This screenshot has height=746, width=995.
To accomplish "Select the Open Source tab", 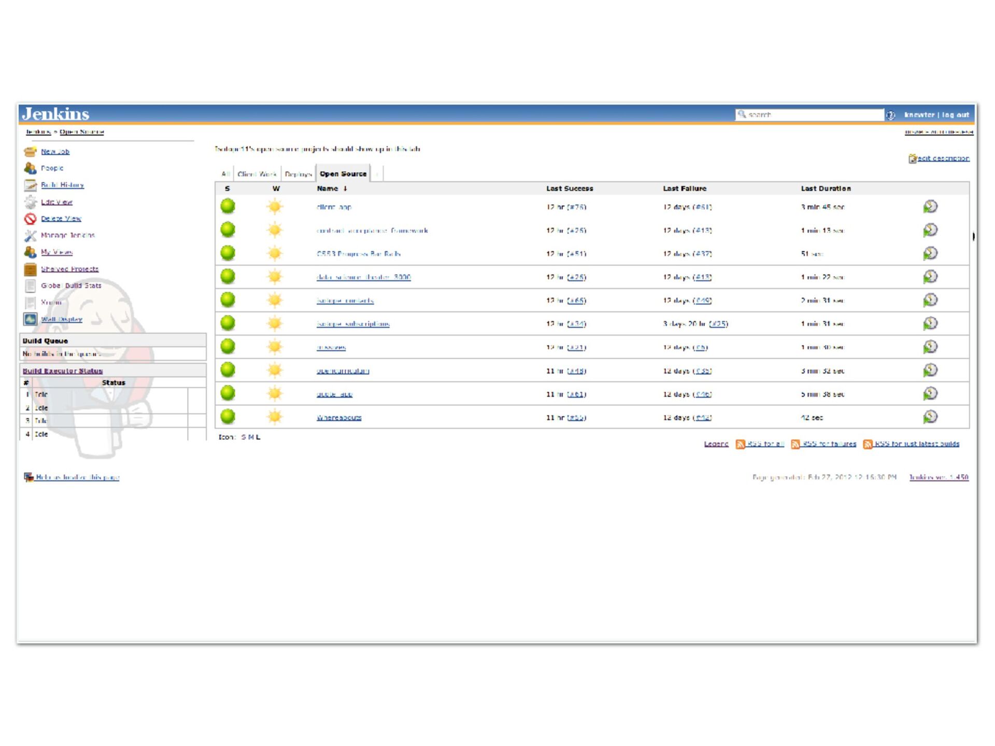I will 343,174.
